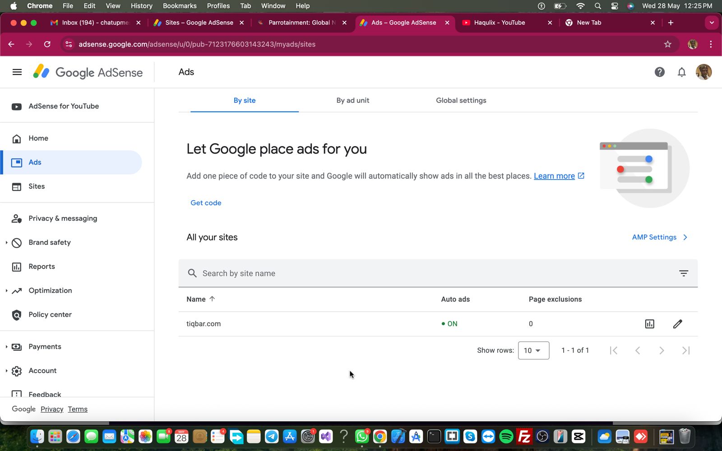Open the Show rows dropdown
Screen dimensions: 722x451
coord(533,350)
